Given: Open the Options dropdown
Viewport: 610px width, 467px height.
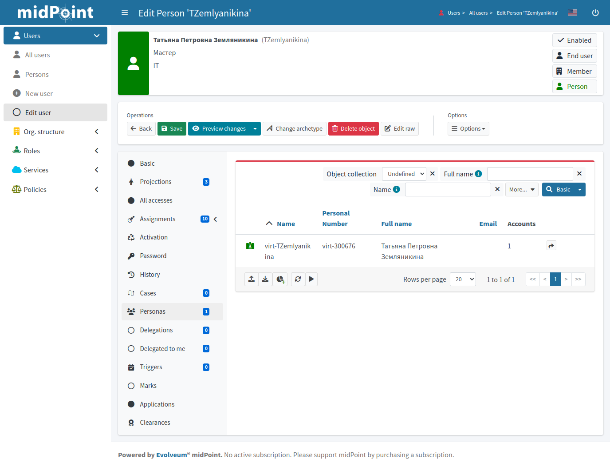Looking at the screenshot, I should click(x=468, y=128).
